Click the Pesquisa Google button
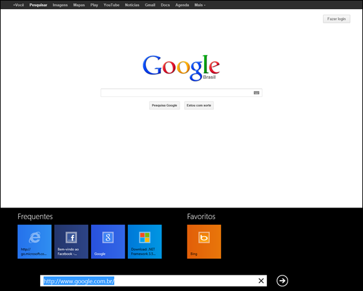 [x=164, y=105]
